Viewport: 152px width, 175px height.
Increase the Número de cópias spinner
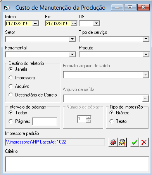click(x=88, y=117)
